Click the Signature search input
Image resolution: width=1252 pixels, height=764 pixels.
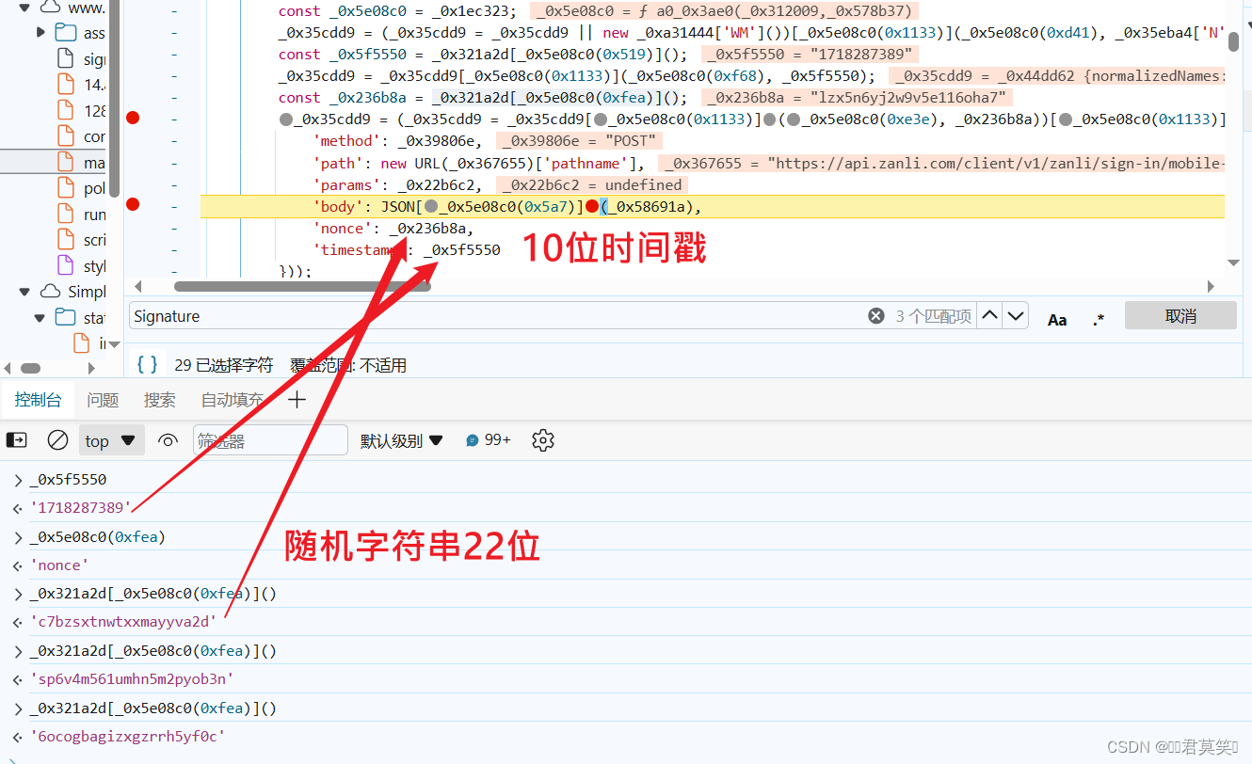click(x=496, y=316)
